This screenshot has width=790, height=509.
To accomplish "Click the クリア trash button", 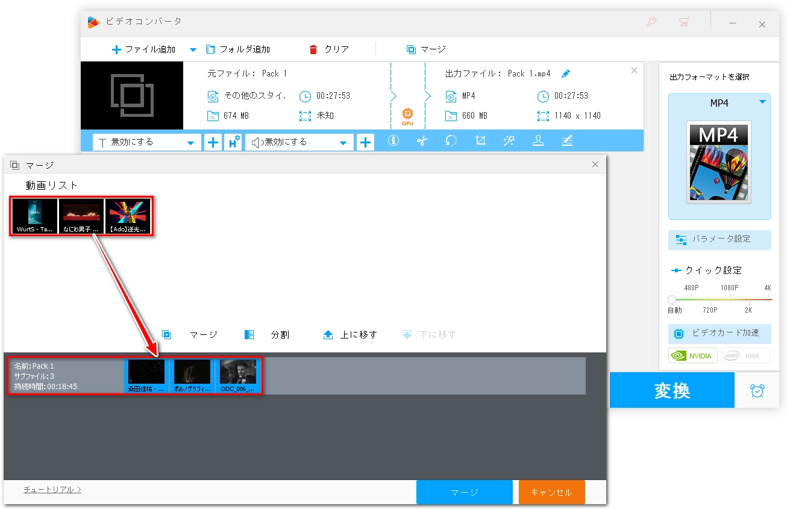I will (x=329, y=49).
